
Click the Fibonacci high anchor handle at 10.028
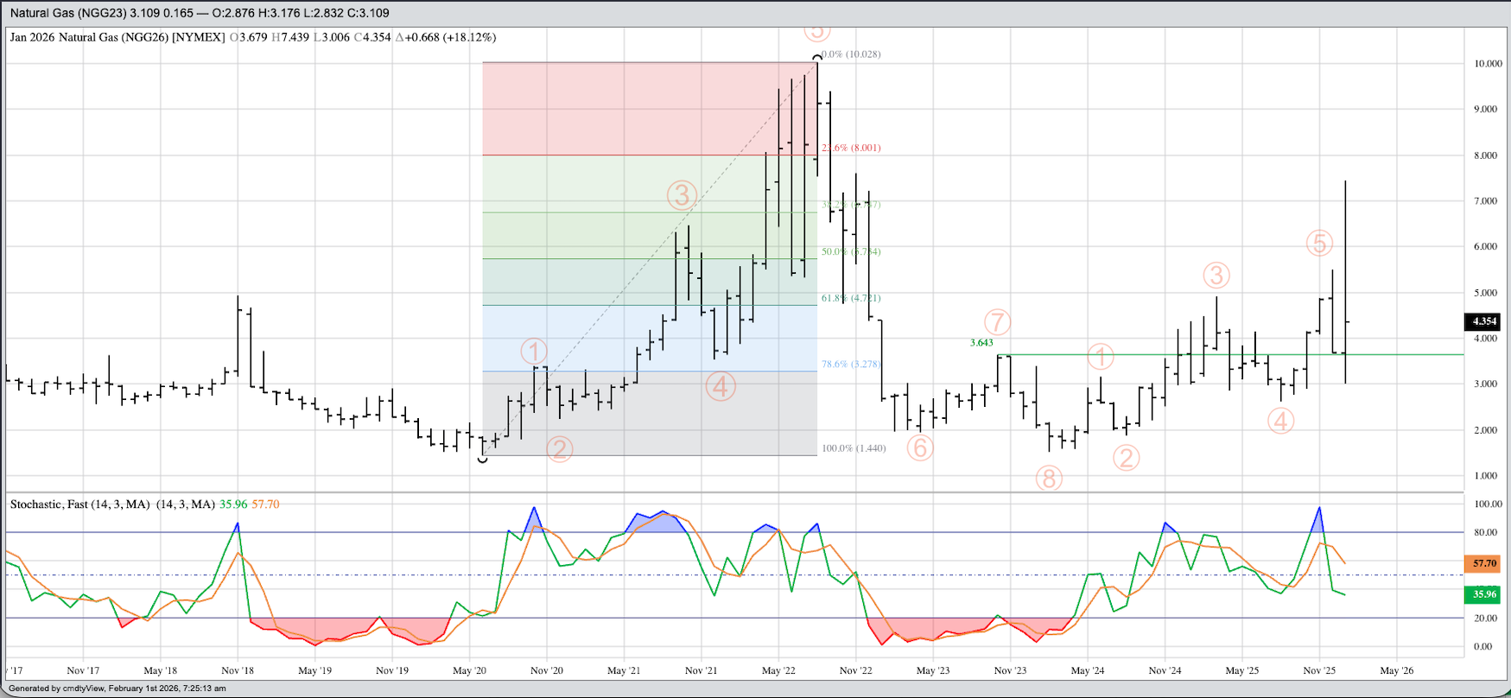pos(817,59)
